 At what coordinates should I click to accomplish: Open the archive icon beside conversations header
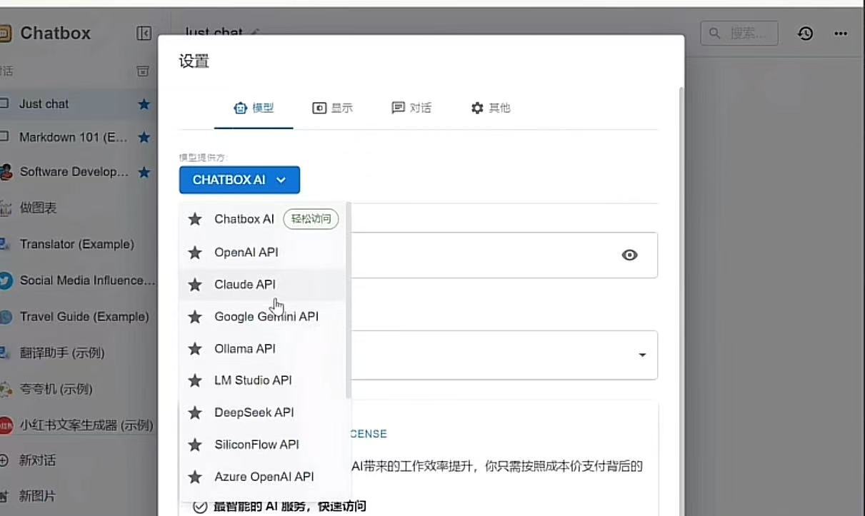[143, 71]
